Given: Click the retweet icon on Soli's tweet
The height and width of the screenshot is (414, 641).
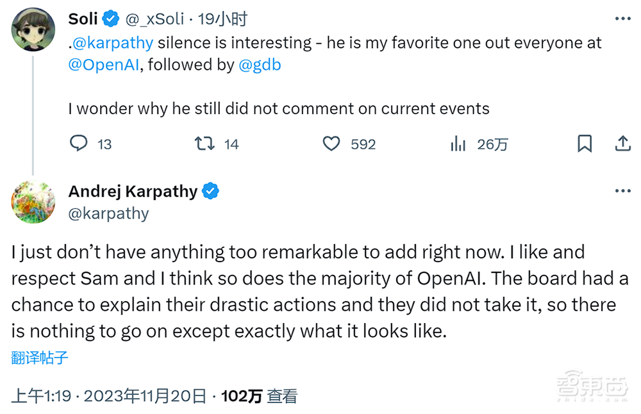Looking at the screenshot, I should pyautogui.click(x=204, y=144).
